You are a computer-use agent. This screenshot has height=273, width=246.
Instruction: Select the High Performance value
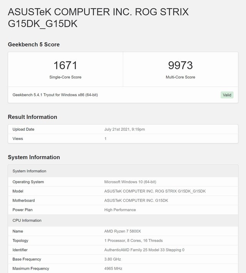coord(120,210)
